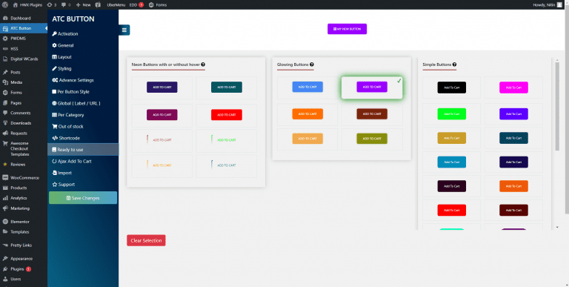
Task: Choose the red neon ADD TO CART style
Action: point(227,115)
